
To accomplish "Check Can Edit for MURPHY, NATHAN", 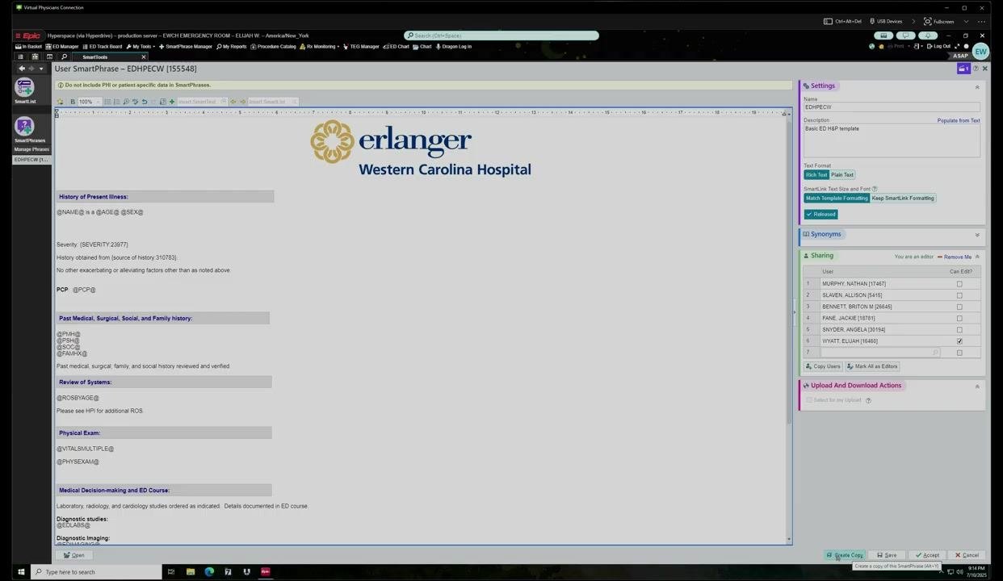I will coord(959,284).
